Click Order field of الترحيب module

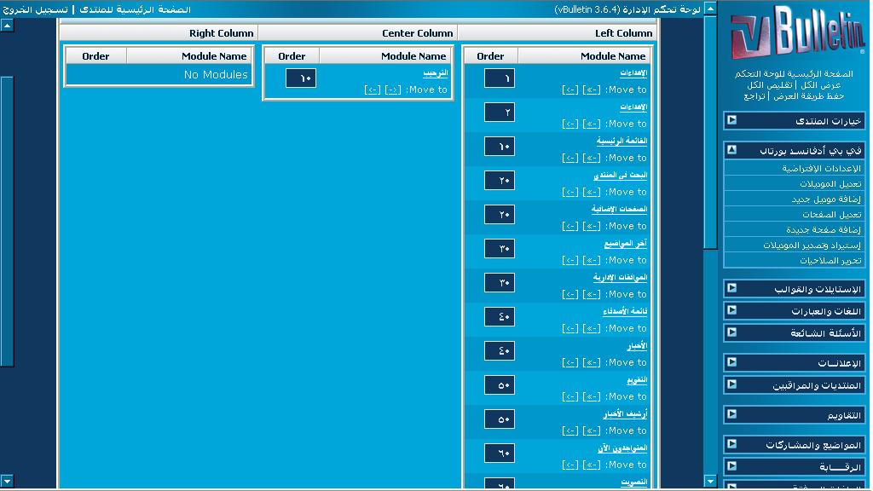[x=300, y=78]
